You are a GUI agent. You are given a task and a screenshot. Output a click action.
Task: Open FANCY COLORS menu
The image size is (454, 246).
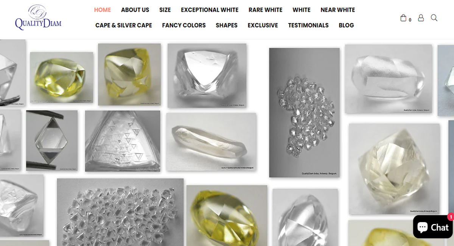(x=184, y=25)
